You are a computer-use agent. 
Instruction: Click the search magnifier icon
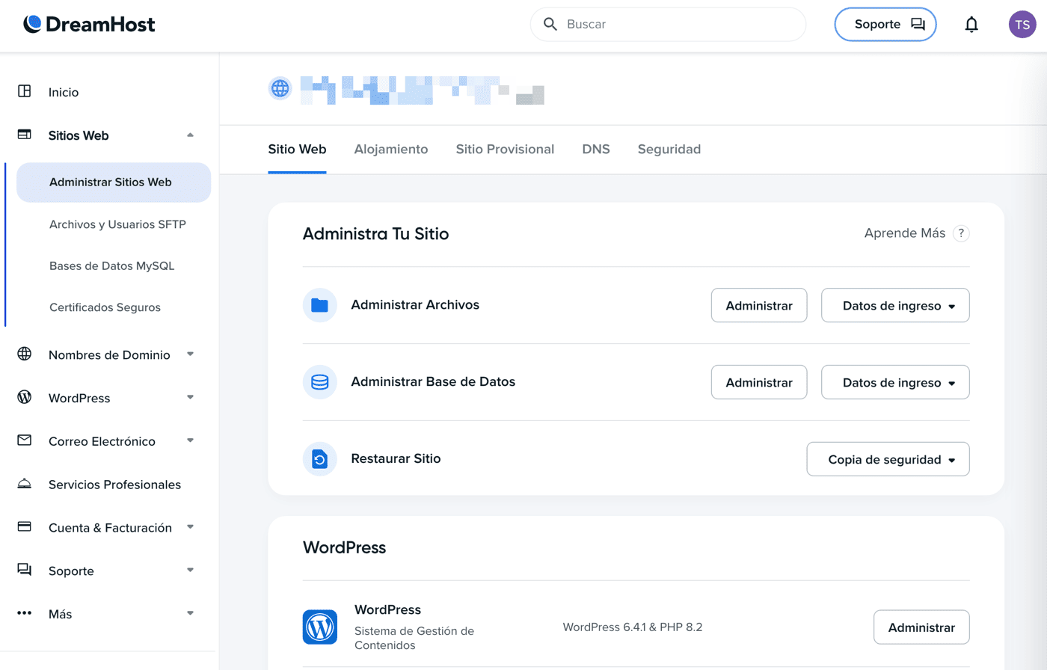click(550, 24)
